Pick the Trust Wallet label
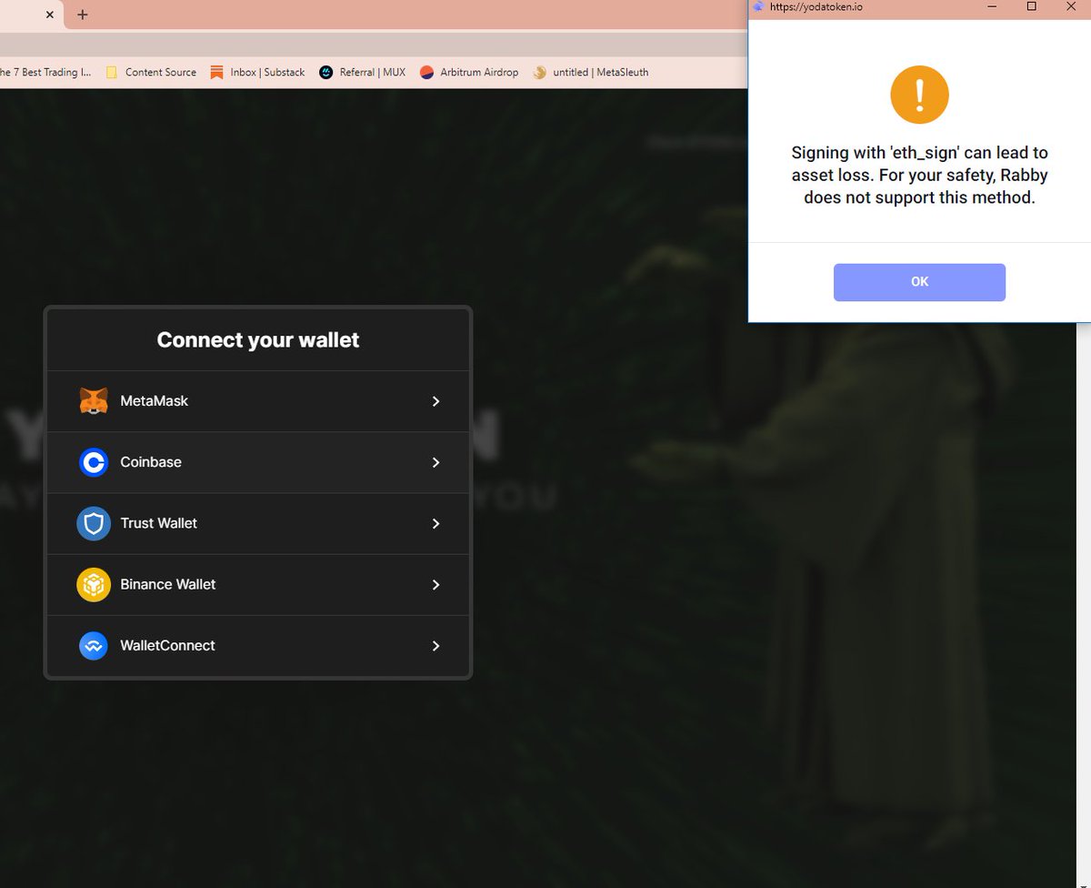This screenshot has height=888, width=1091. [x=158, y=523]
